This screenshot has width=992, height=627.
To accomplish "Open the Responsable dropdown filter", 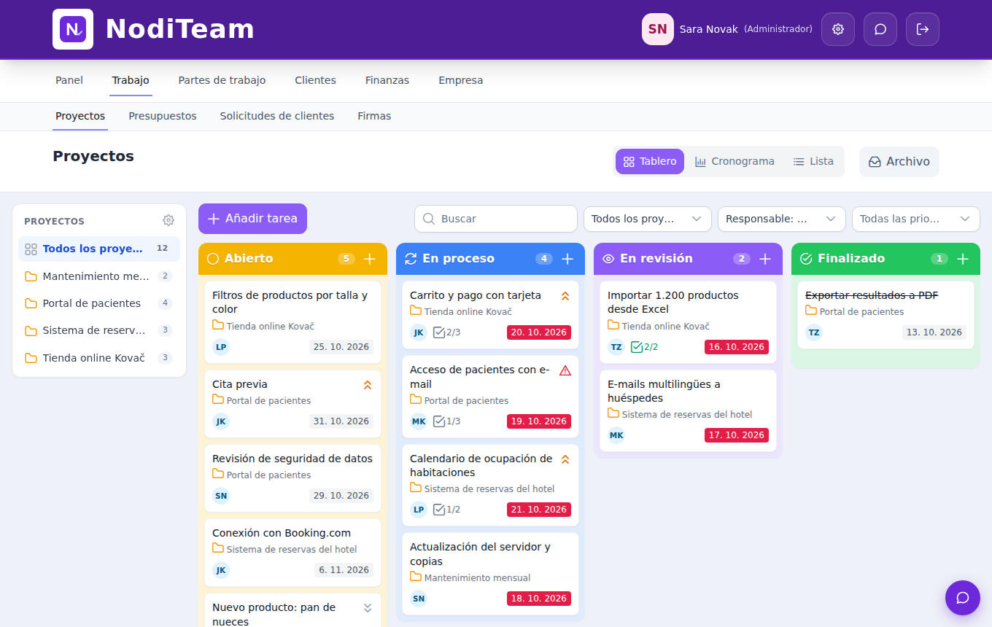I will (782, 219).
